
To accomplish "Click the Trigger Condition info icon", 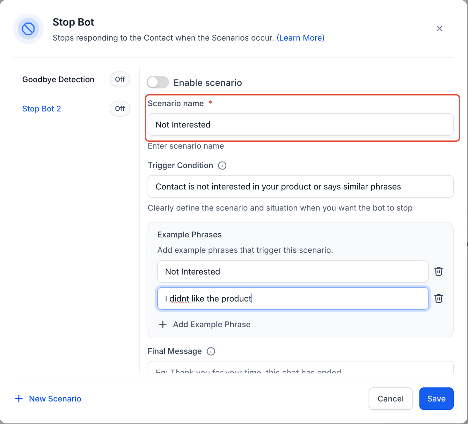I will [x=222, y=166].
